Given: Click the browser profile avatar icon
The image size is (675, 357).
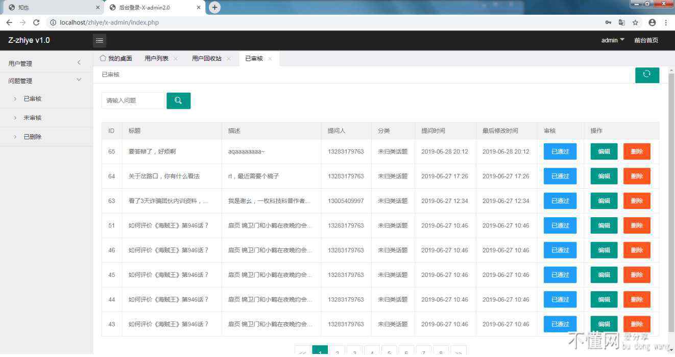Looking at the screenshot, I should click(x=652, y=22).
